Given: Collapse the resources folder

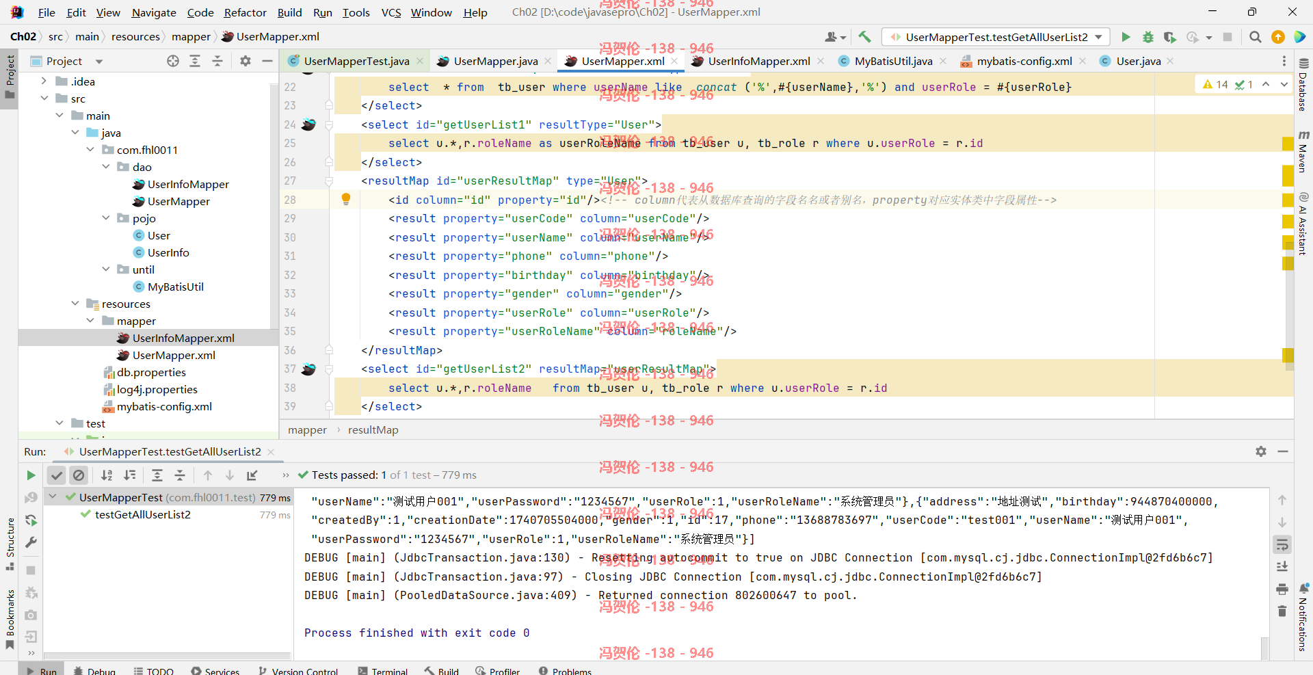Looking at the screenshot, I should pos(75,304).
